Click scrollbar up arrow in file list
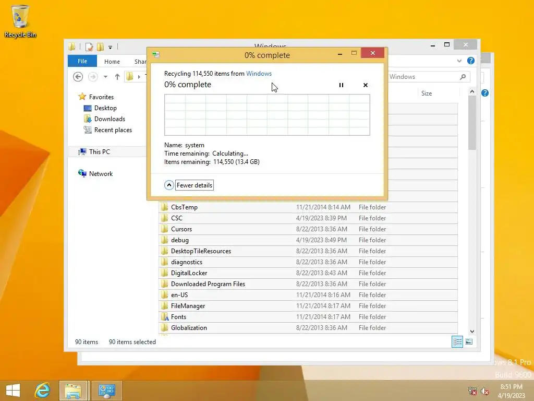The height and width of the screenshot is (401, 534). tap(472, 91)
